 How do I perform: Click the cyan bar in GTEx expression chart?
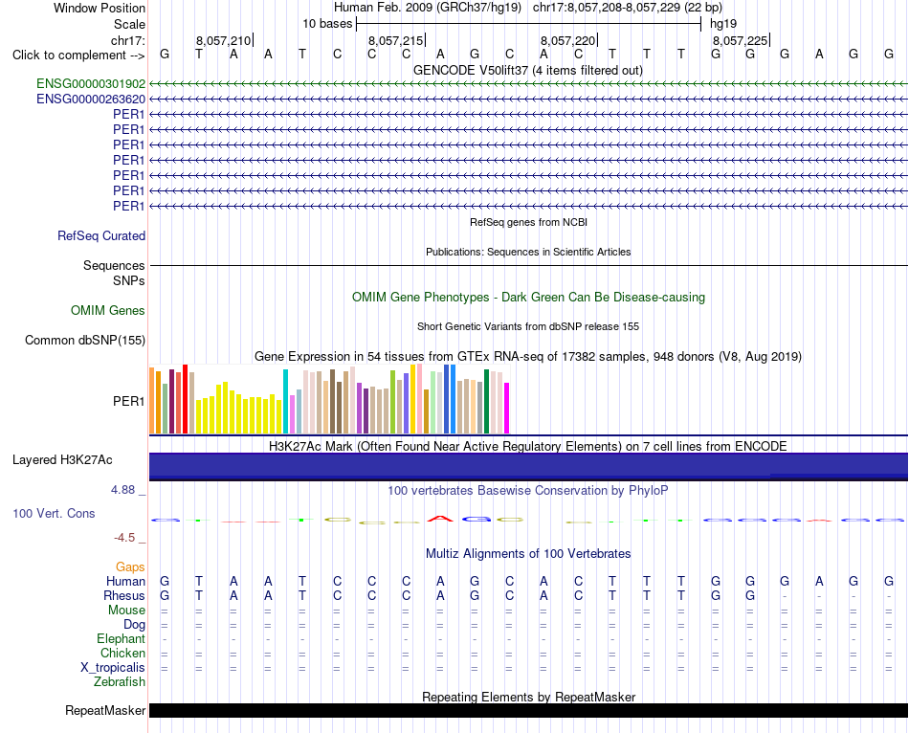285,401
